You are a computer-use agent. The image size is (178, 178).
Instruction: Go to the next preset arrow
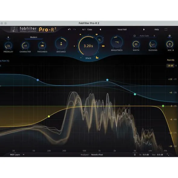(144, 30)
